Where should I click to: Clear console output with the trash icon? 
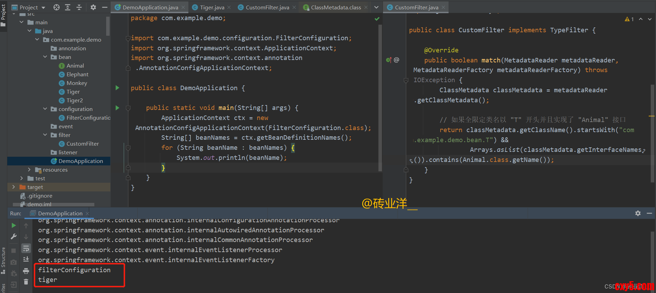pos(26,282)
